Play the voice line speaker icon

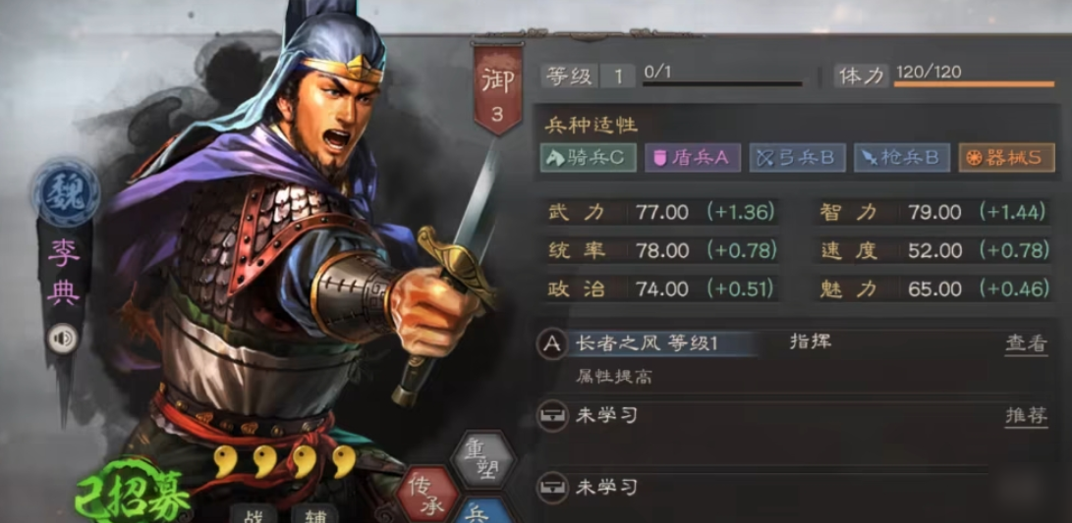[x=62, y=339]
